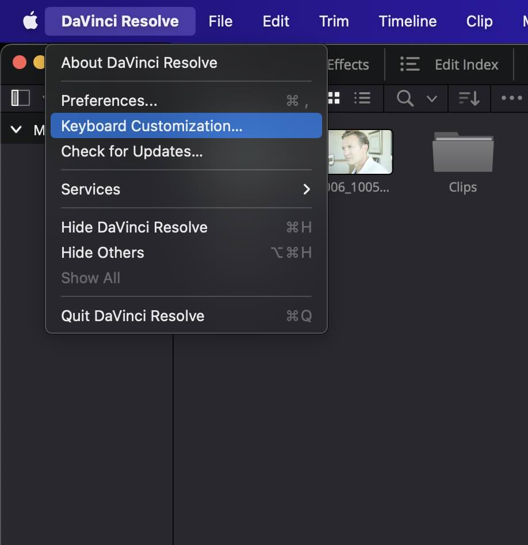Collapse the Master bin chevron
The width and height of the screenshot is (528, 545).
click(x=16, y=129)
